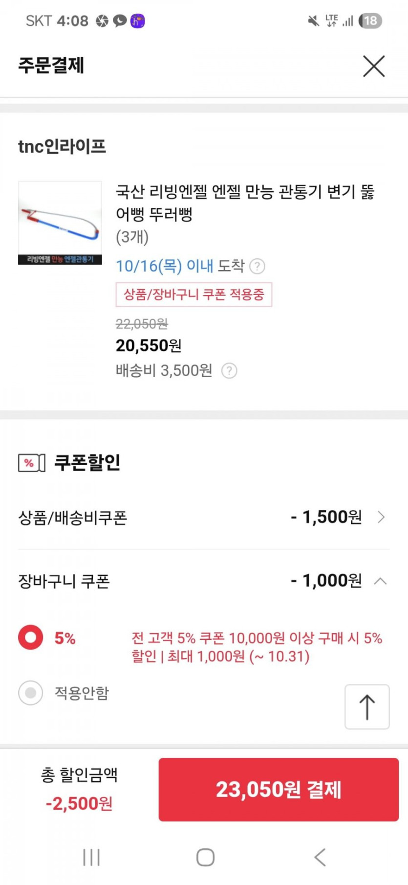The width and height of the screenshot is (408, 885).
Task: Tap the 5% coupon description text
Action: [257, 647]
